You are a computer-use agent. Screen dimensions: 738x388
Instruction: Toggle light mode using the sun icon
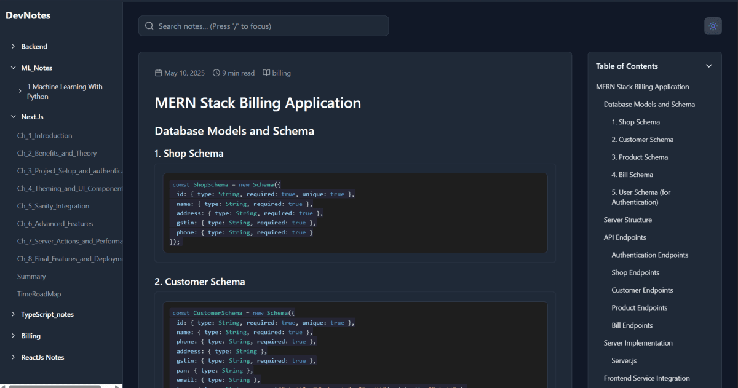[x=712, y=26]
